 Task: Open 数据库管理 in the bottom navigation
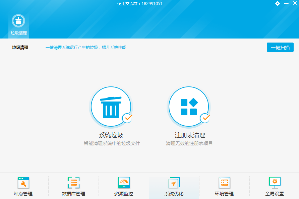(x=73, y=186)
